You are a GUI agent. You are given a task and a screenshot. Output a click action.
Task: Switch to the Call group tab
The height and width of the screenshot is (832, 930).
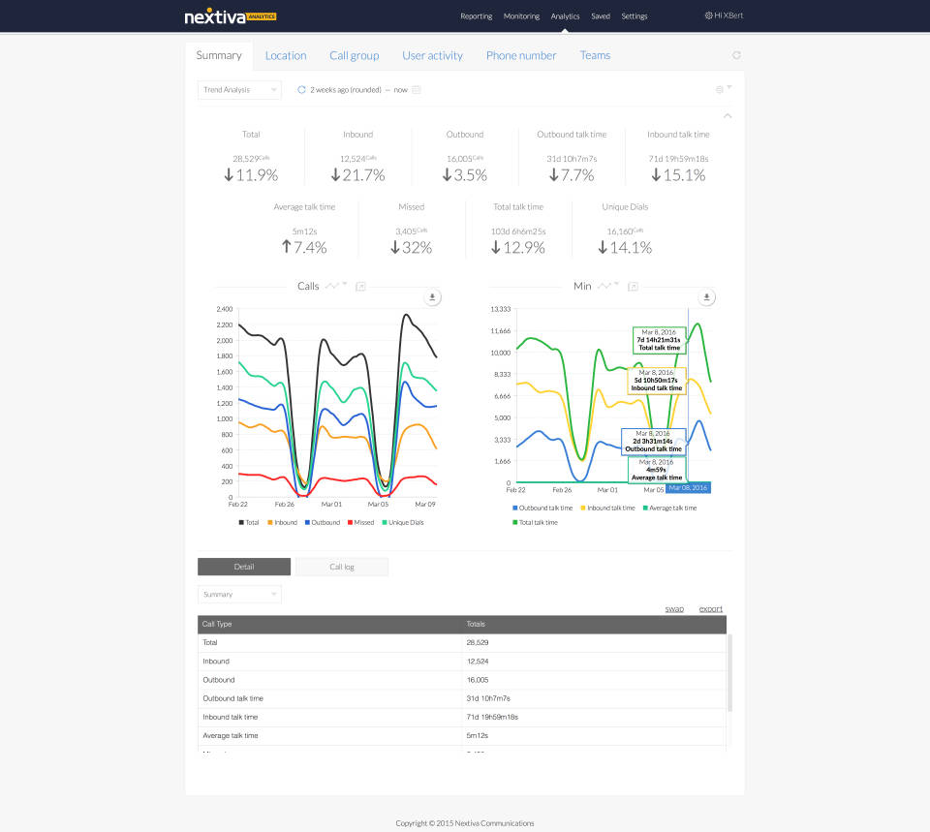pos(354,55)
